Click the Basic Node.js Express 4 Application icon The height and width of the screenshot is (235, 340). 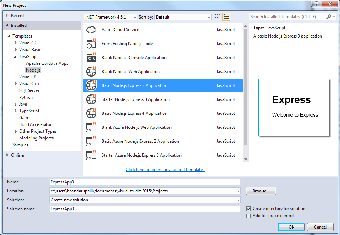coord(91,113)
